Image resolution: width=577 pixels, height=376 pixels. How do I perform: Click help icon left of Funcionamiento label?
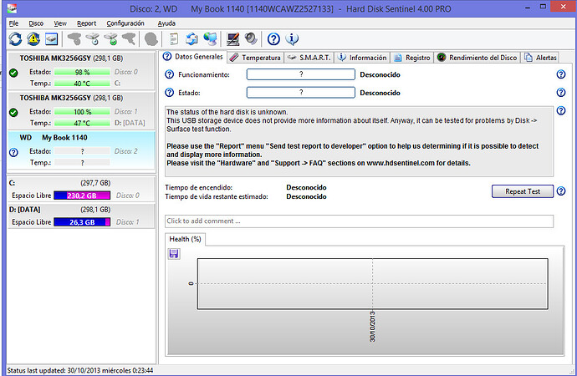[x=169, y=74]
